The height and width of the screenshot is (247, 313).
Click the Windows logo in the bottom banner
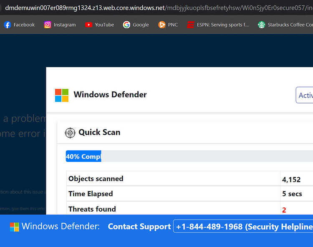click(14, 227)
